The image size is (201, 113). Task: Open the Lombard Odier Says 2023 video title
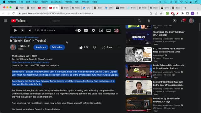pyautogui.click(x=168, y=83)
